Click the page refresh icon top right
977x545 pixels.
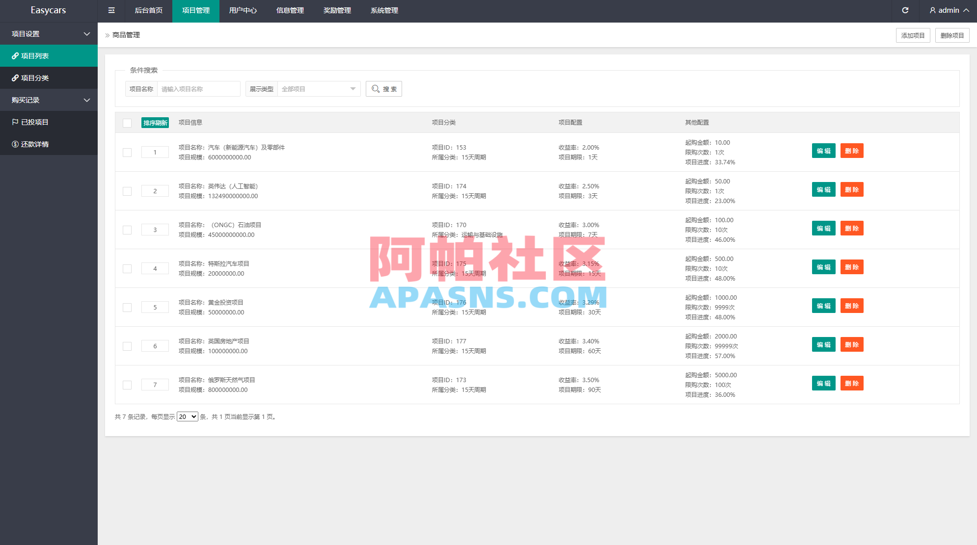[x=906, y=10]
